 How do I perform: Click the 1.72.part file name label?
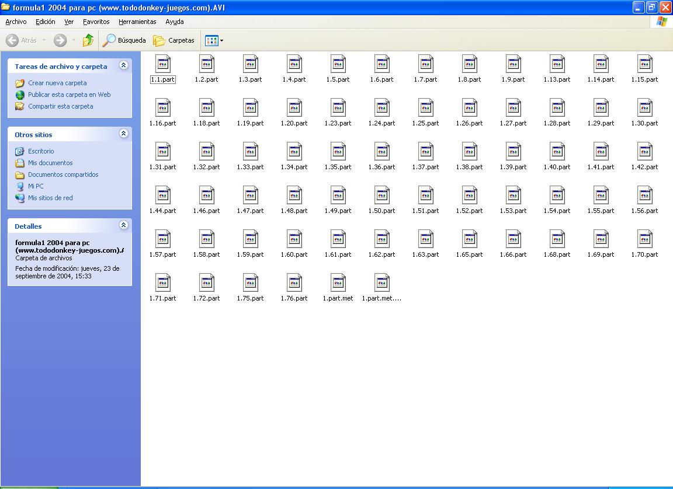point(206,298)
